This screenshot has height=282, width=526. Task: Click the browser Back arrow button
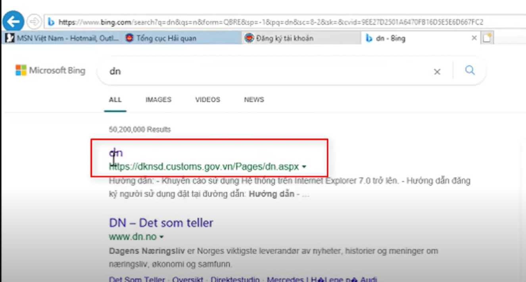(x=13, y=22)
